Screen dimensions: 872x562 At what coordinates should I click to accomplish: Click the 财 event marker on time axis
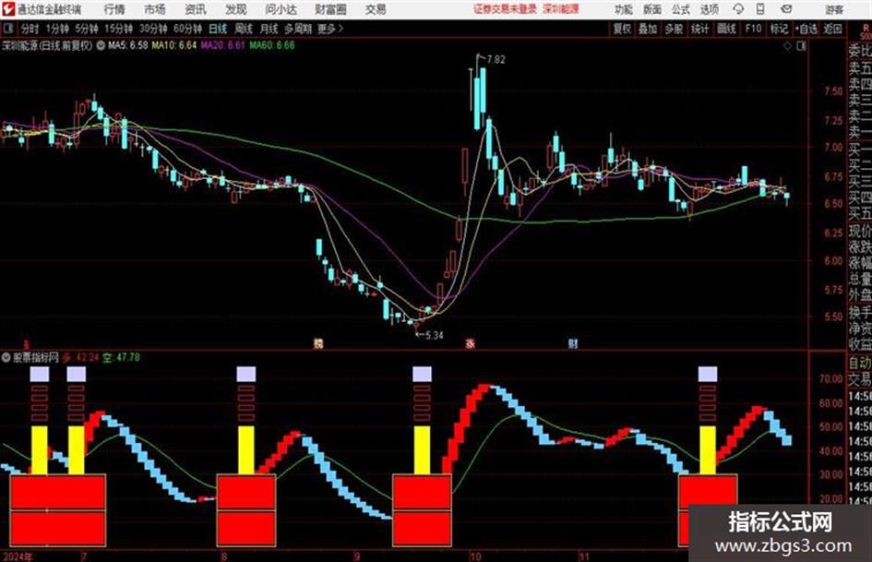573,344
